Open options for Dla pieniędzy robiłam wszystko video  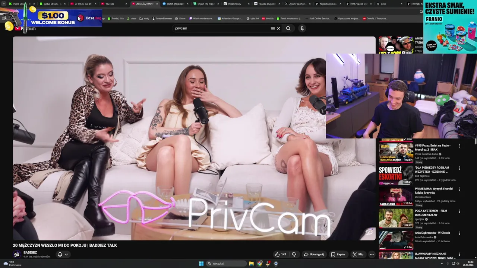pos(459,168)
